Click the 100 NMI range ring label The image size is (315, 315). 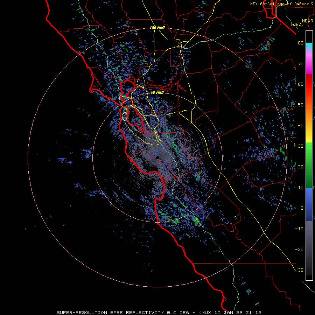[157, 28]
